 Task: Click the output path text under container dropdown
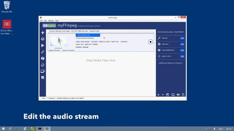click(84, 38)
